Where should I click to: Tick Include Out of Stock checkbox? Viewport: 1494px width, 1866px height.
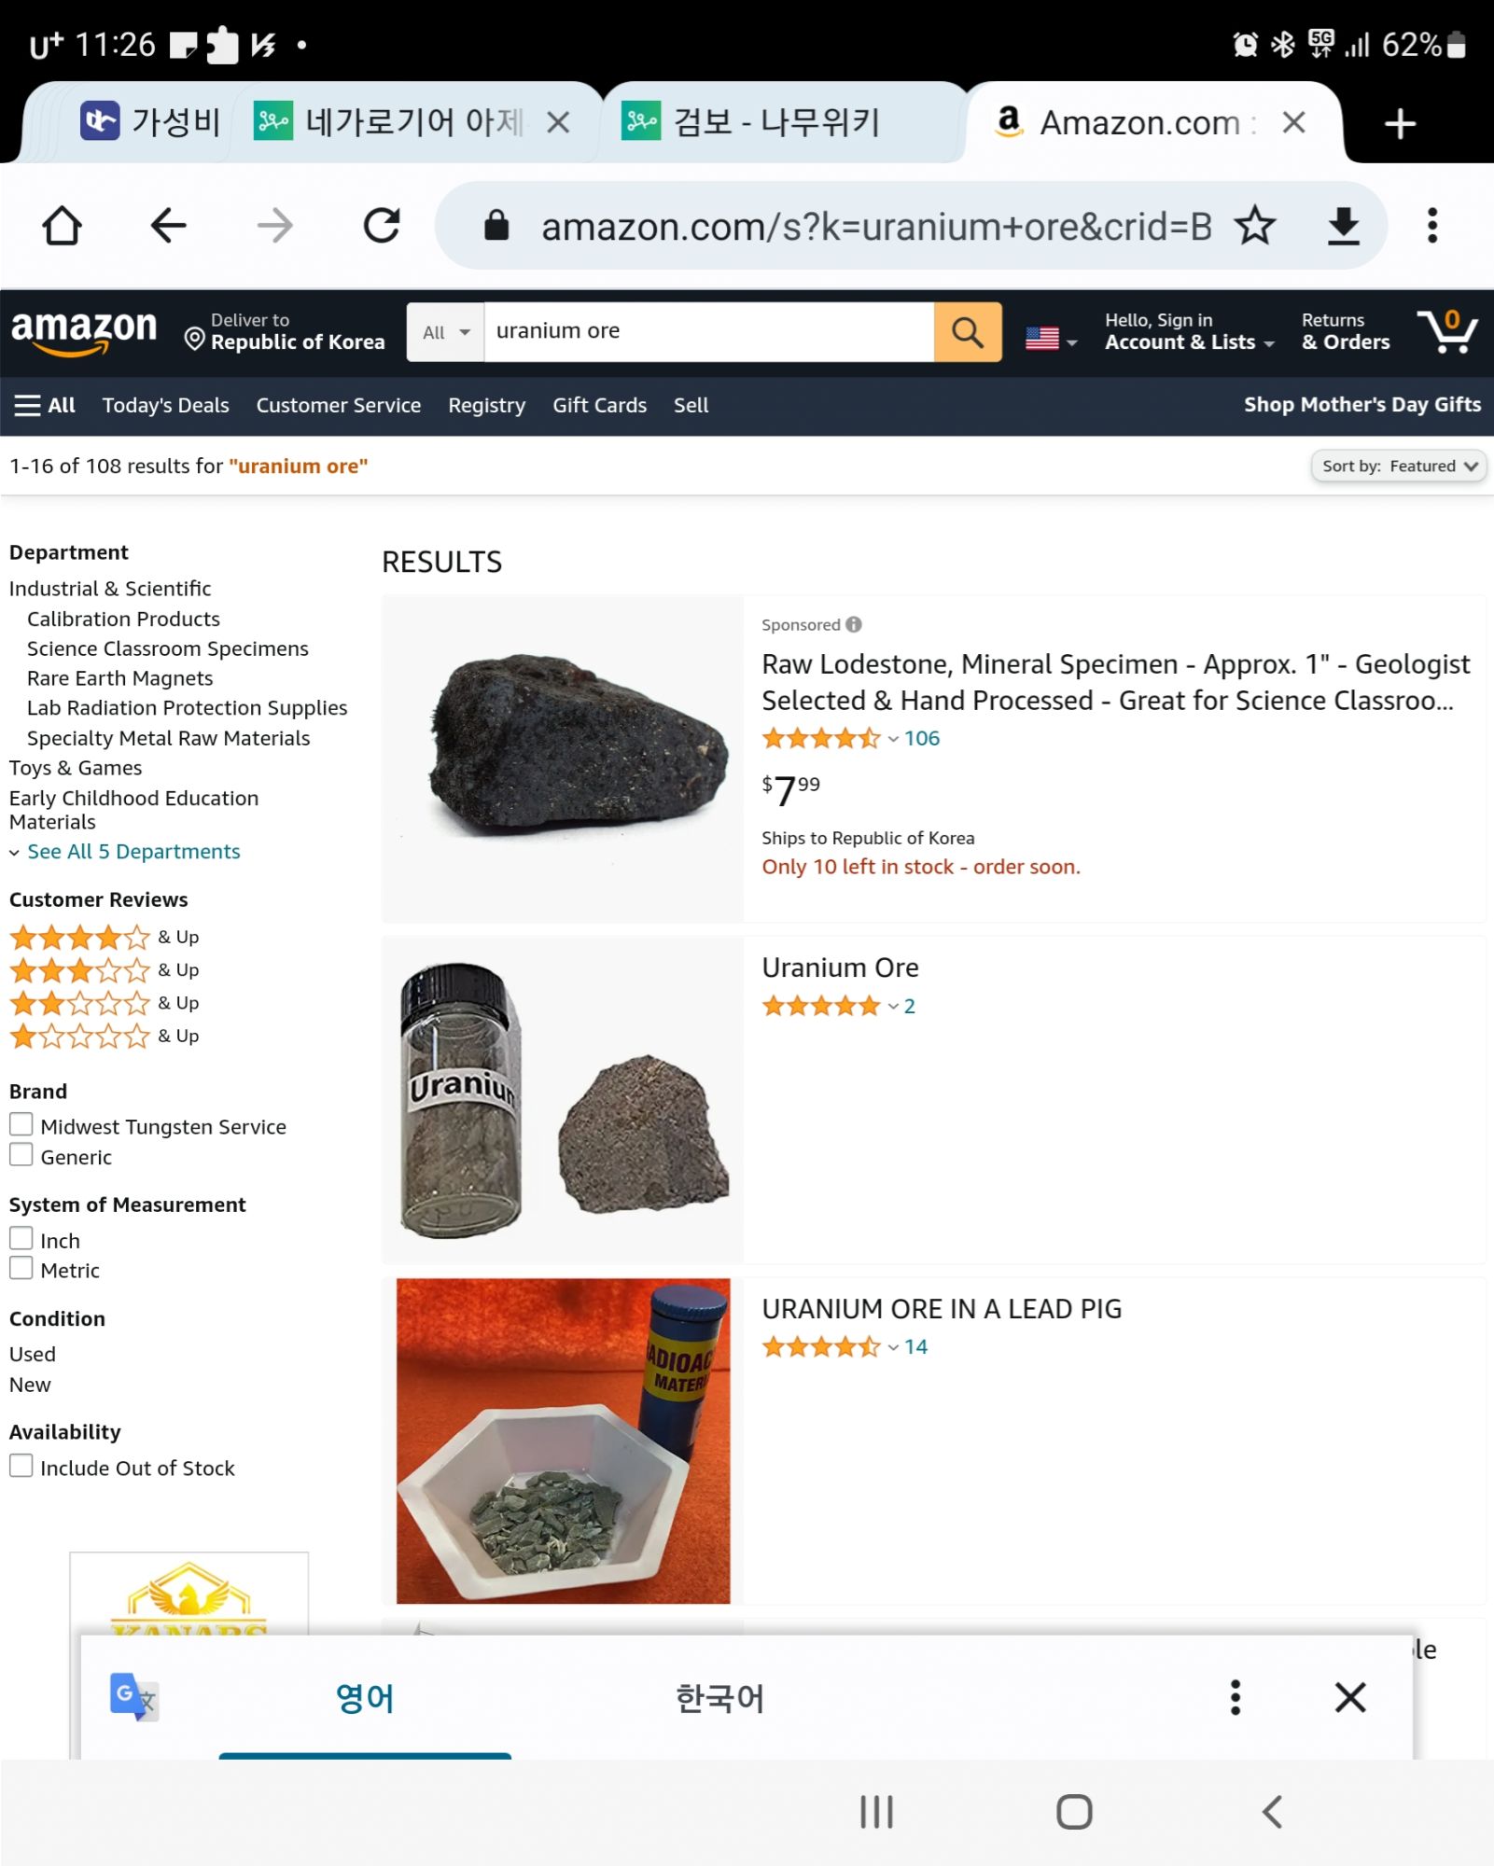point(21,1466)
